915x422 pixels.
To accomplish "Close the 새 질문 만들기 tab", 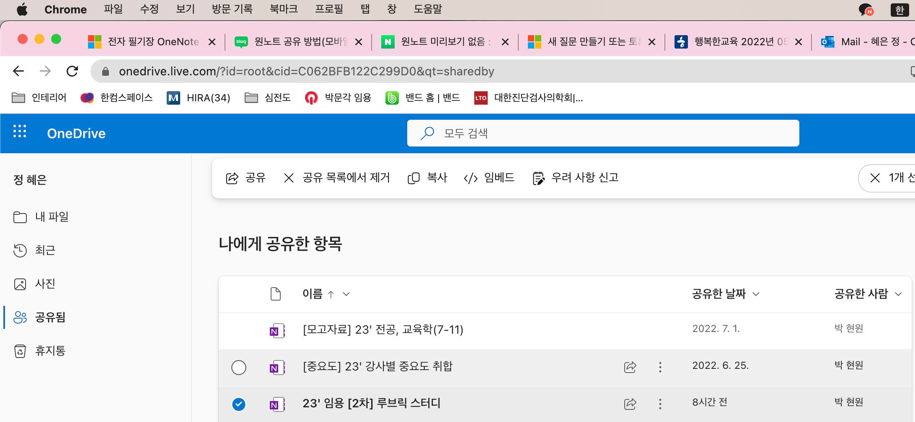I will click(x=652, y=42).
